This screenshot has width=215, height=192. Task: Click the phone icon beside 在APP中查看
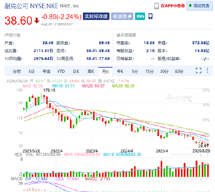click(156, 6)
